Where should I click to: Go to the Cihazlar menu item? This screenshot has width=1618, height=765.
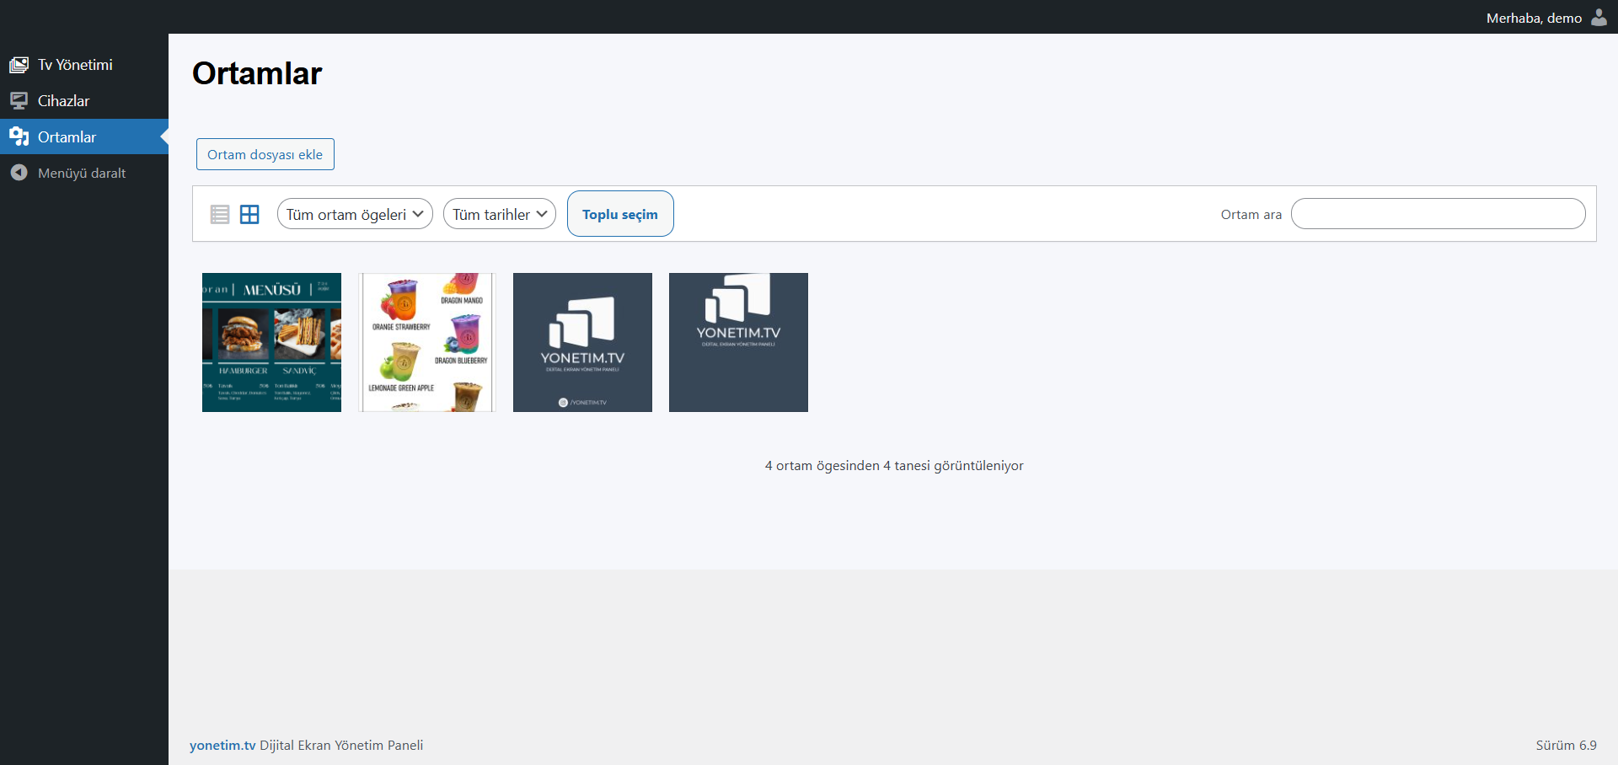63,101
